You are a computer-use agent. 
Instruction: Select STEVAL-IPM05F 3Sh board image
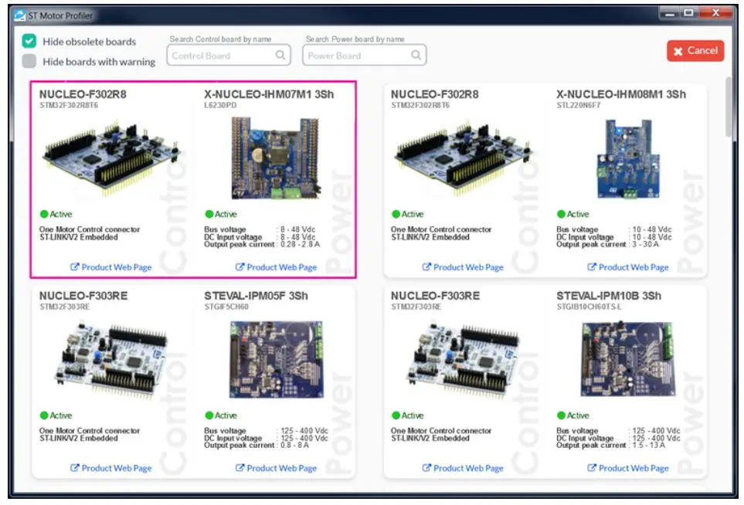[276, 359]
